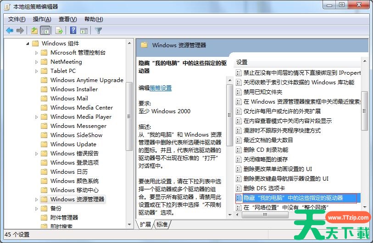Click the Forward arrow toolbar icon
This screenshot has width=373, height=243.
[20, 31]
